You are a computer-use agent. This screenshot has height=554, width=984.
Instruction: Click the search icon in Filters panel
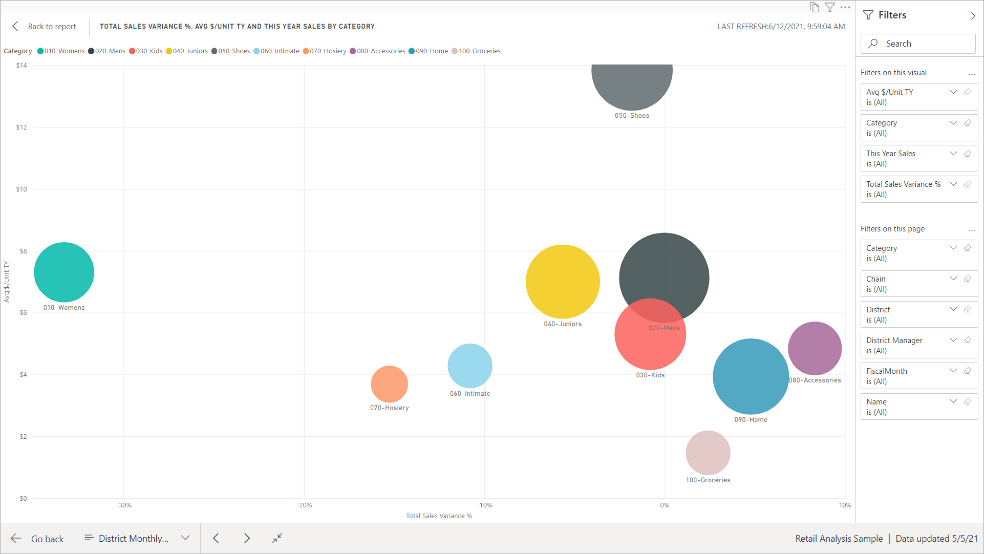coord(874,43)
